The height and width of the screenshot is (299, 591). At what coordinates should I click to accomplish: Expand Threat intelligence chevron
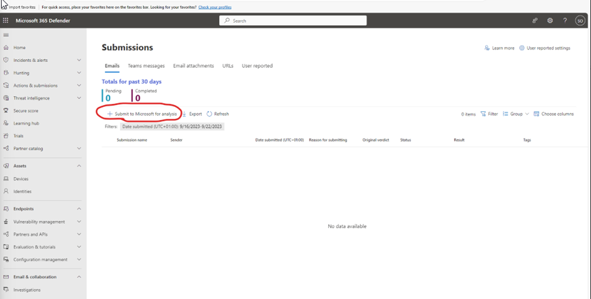[79, 98]
